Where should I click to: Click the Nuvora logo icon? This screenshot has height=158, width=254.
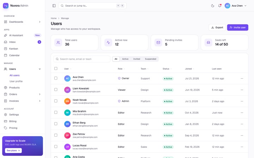[x=6, y=6]
